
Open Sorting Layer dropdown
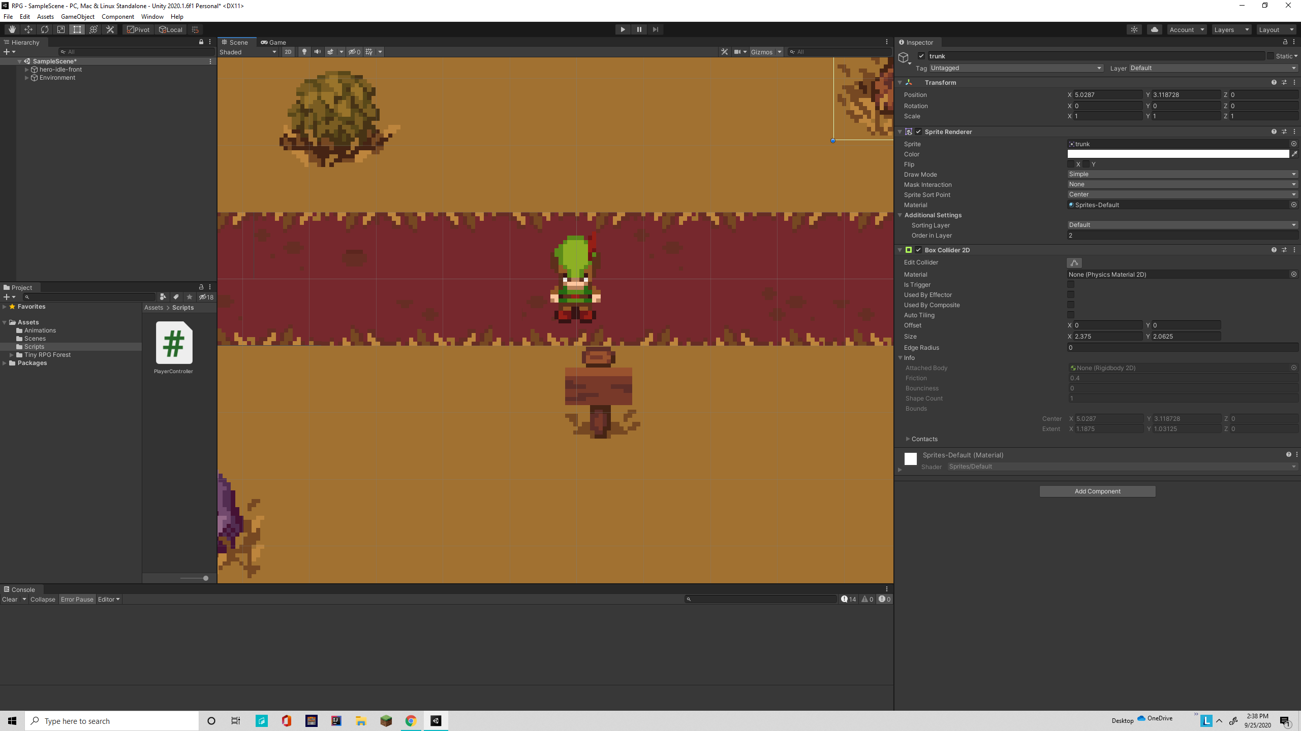[x=1183, y=225]
